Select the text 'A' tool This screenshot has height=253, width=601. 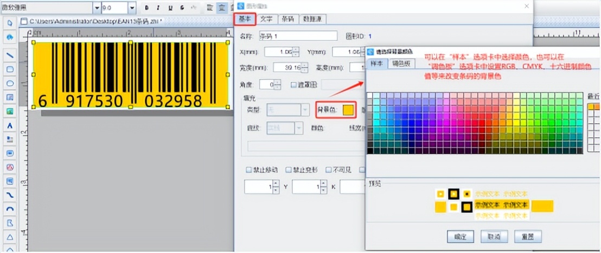pyautogui.click(x=10, y=125)
